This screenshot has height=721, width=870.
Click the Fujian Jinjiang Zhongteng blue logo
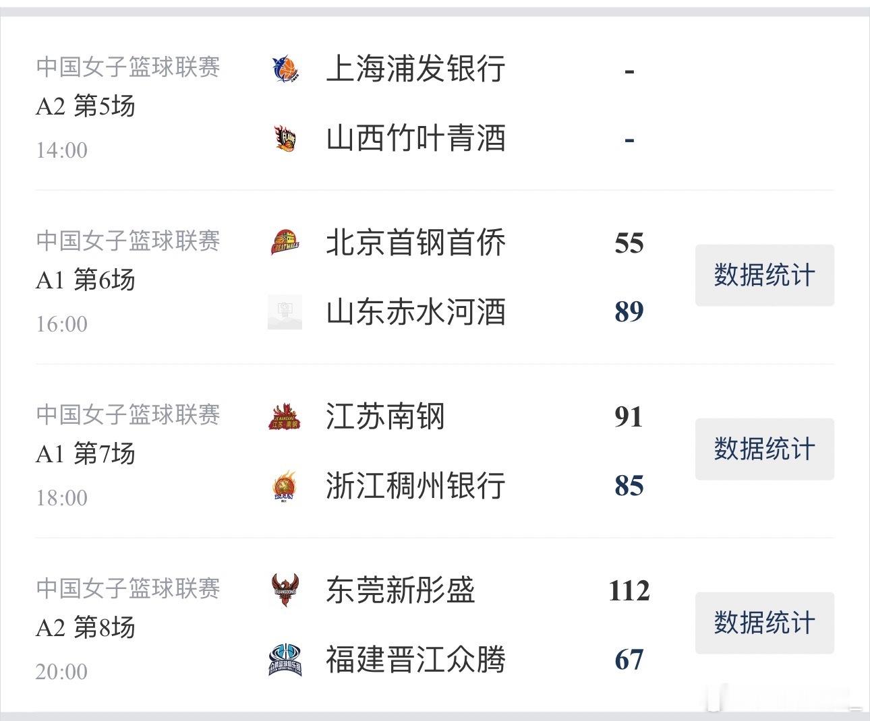point(285,660)
